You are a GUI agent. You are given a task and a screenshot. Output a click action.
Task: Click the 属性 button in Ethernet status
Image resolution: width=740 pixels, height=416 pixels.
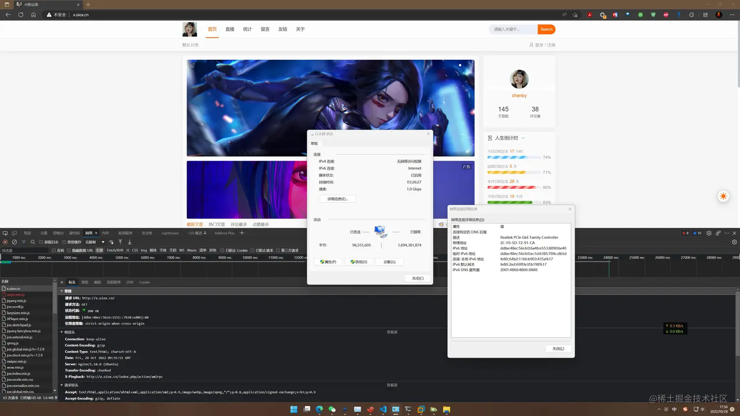(x=328, y=262)
